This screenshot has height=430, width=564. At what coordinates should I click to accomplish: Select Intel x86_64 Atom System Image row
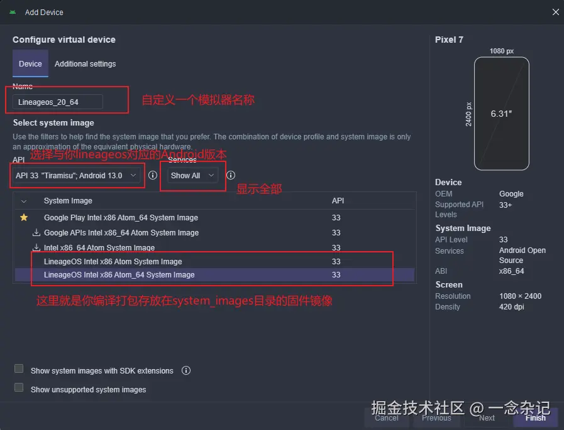click(215, 247)
